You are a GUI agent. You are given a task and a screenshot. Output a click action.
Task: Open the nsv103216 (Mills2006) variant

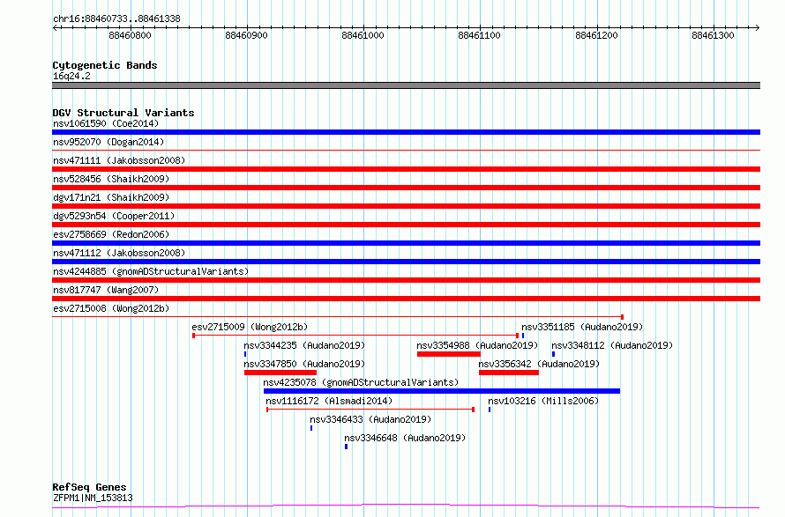[x=543, y=401]
